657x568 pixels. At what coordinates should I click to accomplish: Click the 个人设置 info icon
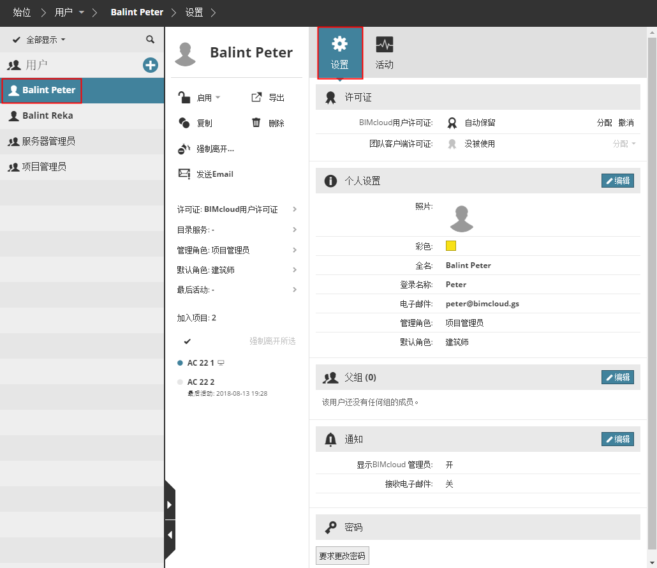[330, 181]
